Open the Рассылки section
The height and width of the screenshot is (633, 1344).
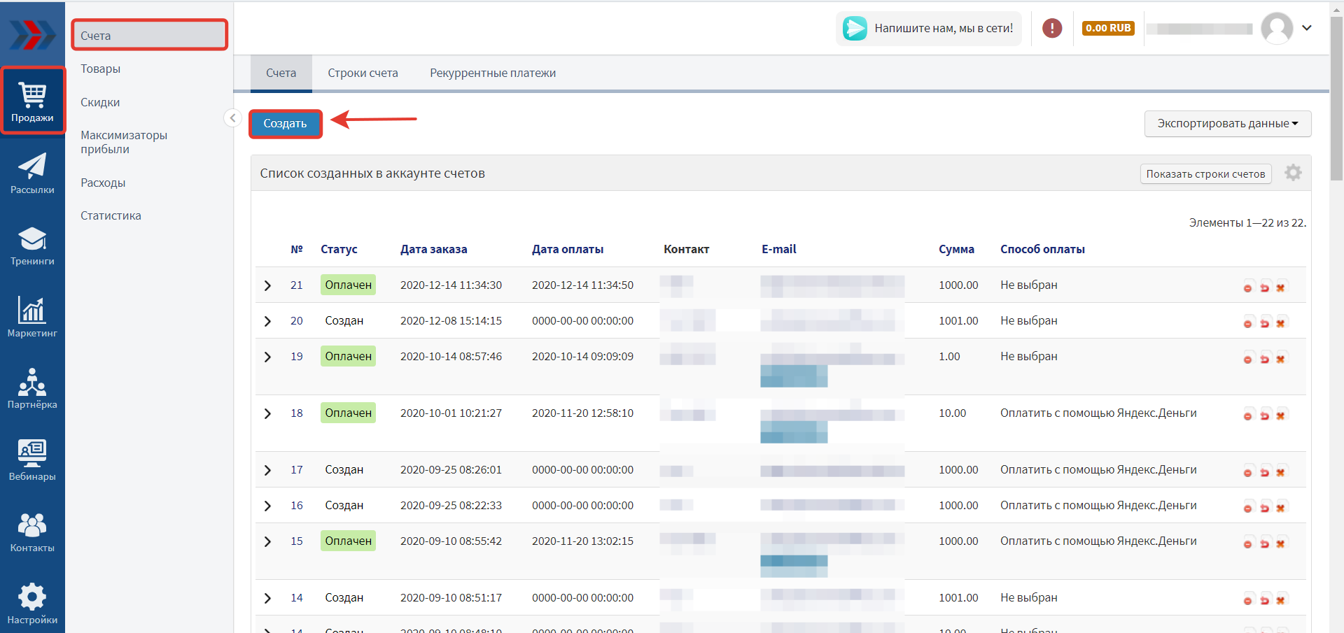32,173
